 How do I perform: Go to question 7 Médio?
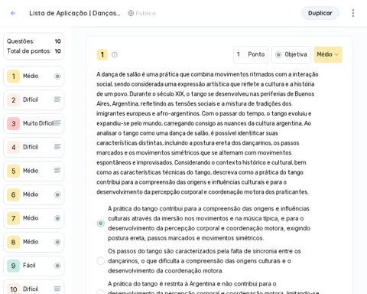[x=34, y=218]
